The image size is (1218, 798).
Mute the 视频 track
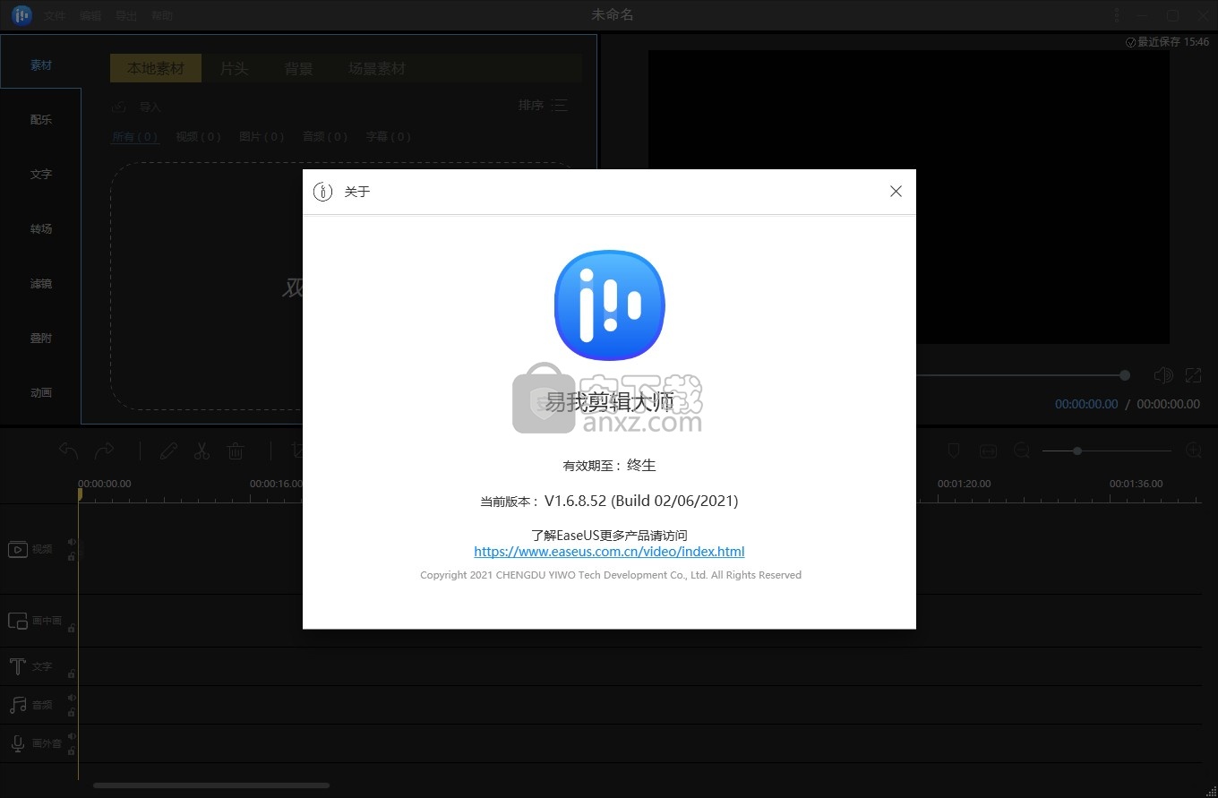(x=72, y=542)
